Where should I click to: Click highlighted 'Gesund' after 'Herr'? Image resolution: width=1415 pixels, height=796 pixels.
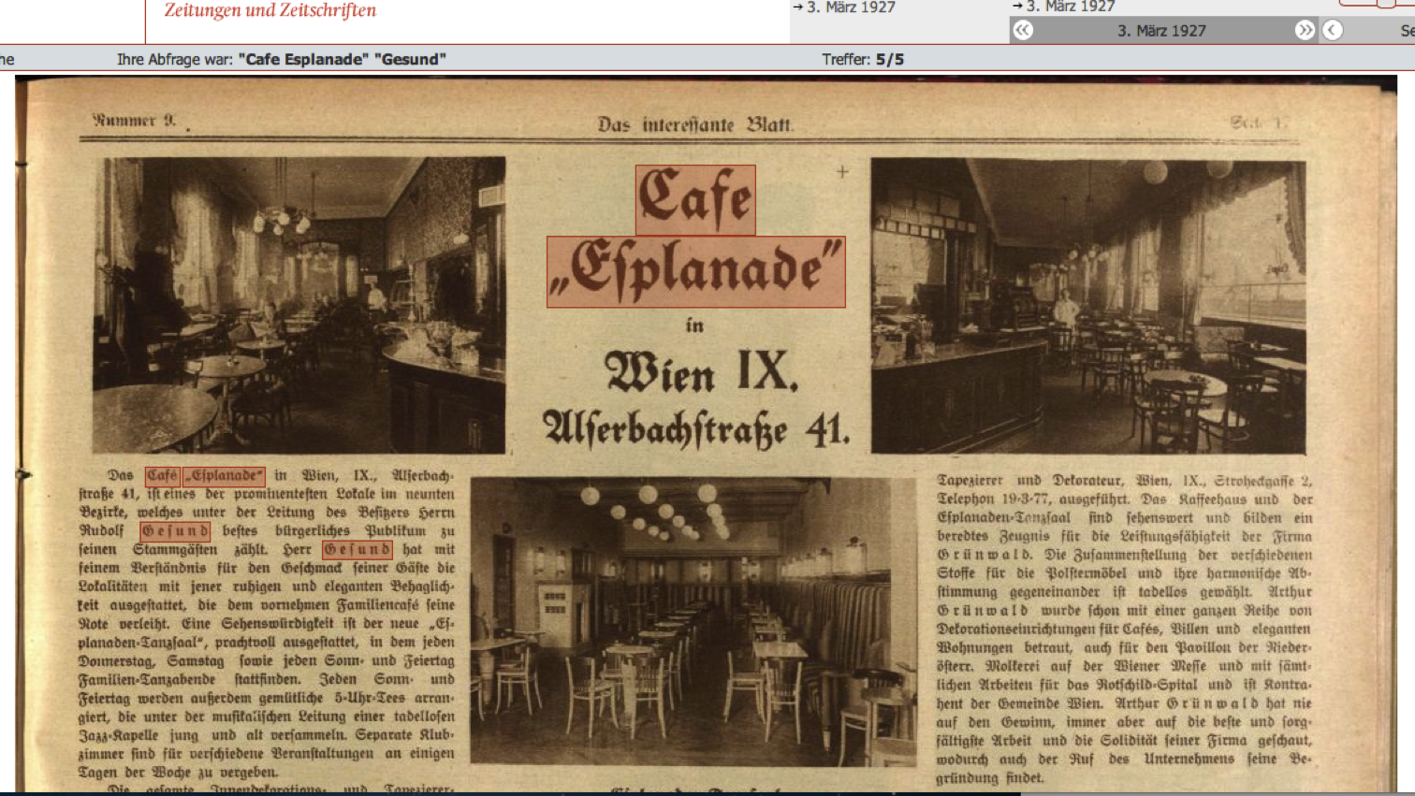tap(357, 549)
